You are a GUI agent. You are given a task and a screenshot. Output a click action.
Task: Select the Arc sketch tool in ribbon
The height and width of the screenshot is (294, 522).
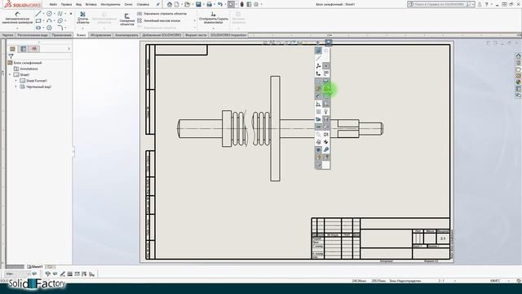49,20
